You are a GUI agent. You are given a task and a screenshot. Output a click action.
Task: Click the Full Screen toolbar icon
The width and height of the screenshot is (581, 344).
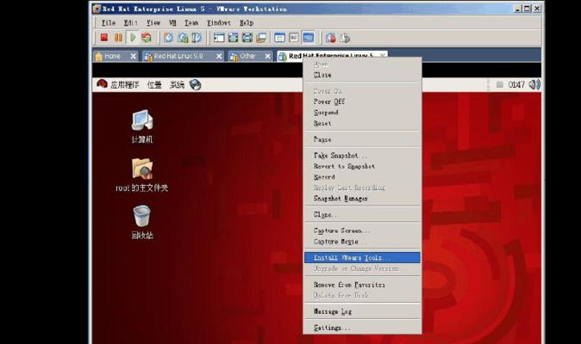coord(247,37)
